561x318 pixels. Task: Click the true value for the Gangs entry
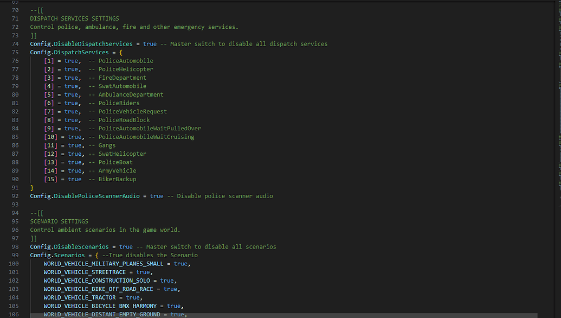pos(75,145)
